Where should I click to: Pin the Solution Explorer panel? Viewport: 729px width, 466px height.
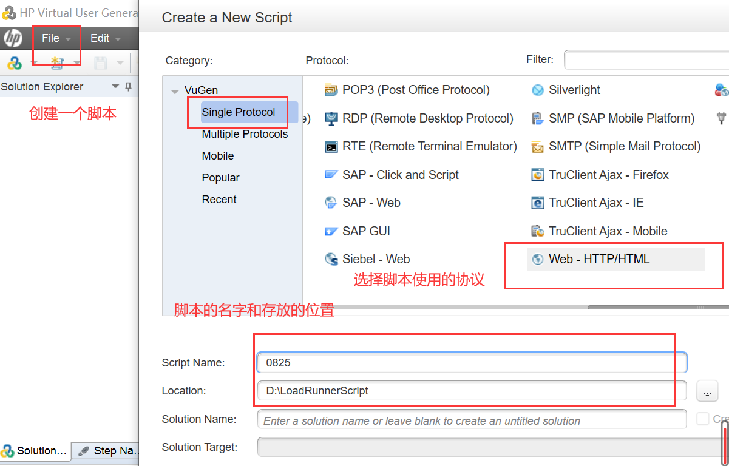click(128, 87)
